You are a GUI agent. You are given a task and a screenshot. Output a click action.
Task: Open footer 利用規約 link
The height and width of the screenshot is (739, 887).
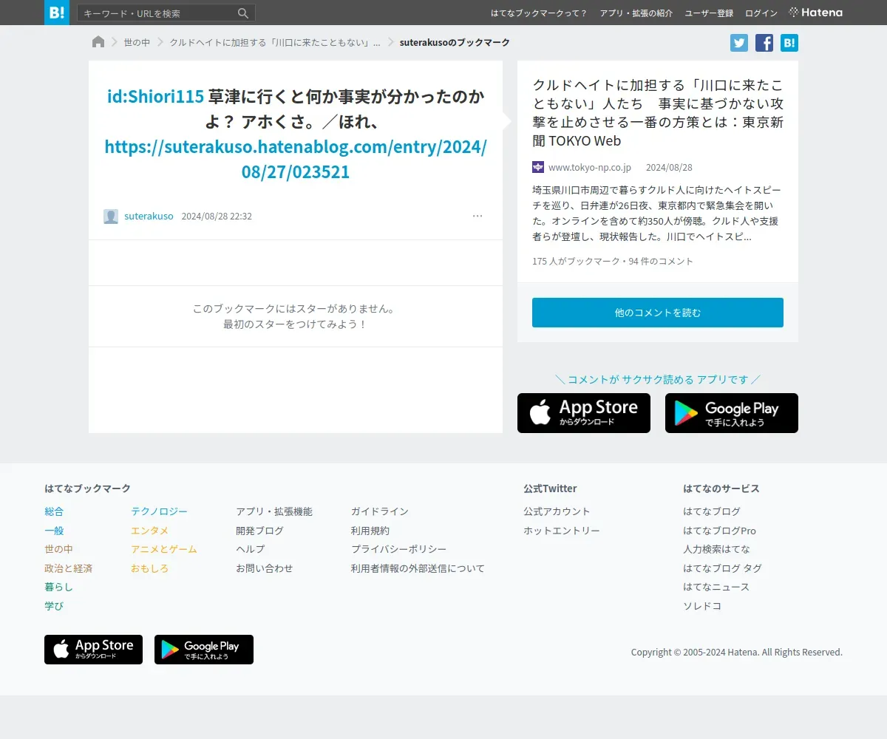coord(370,531)
